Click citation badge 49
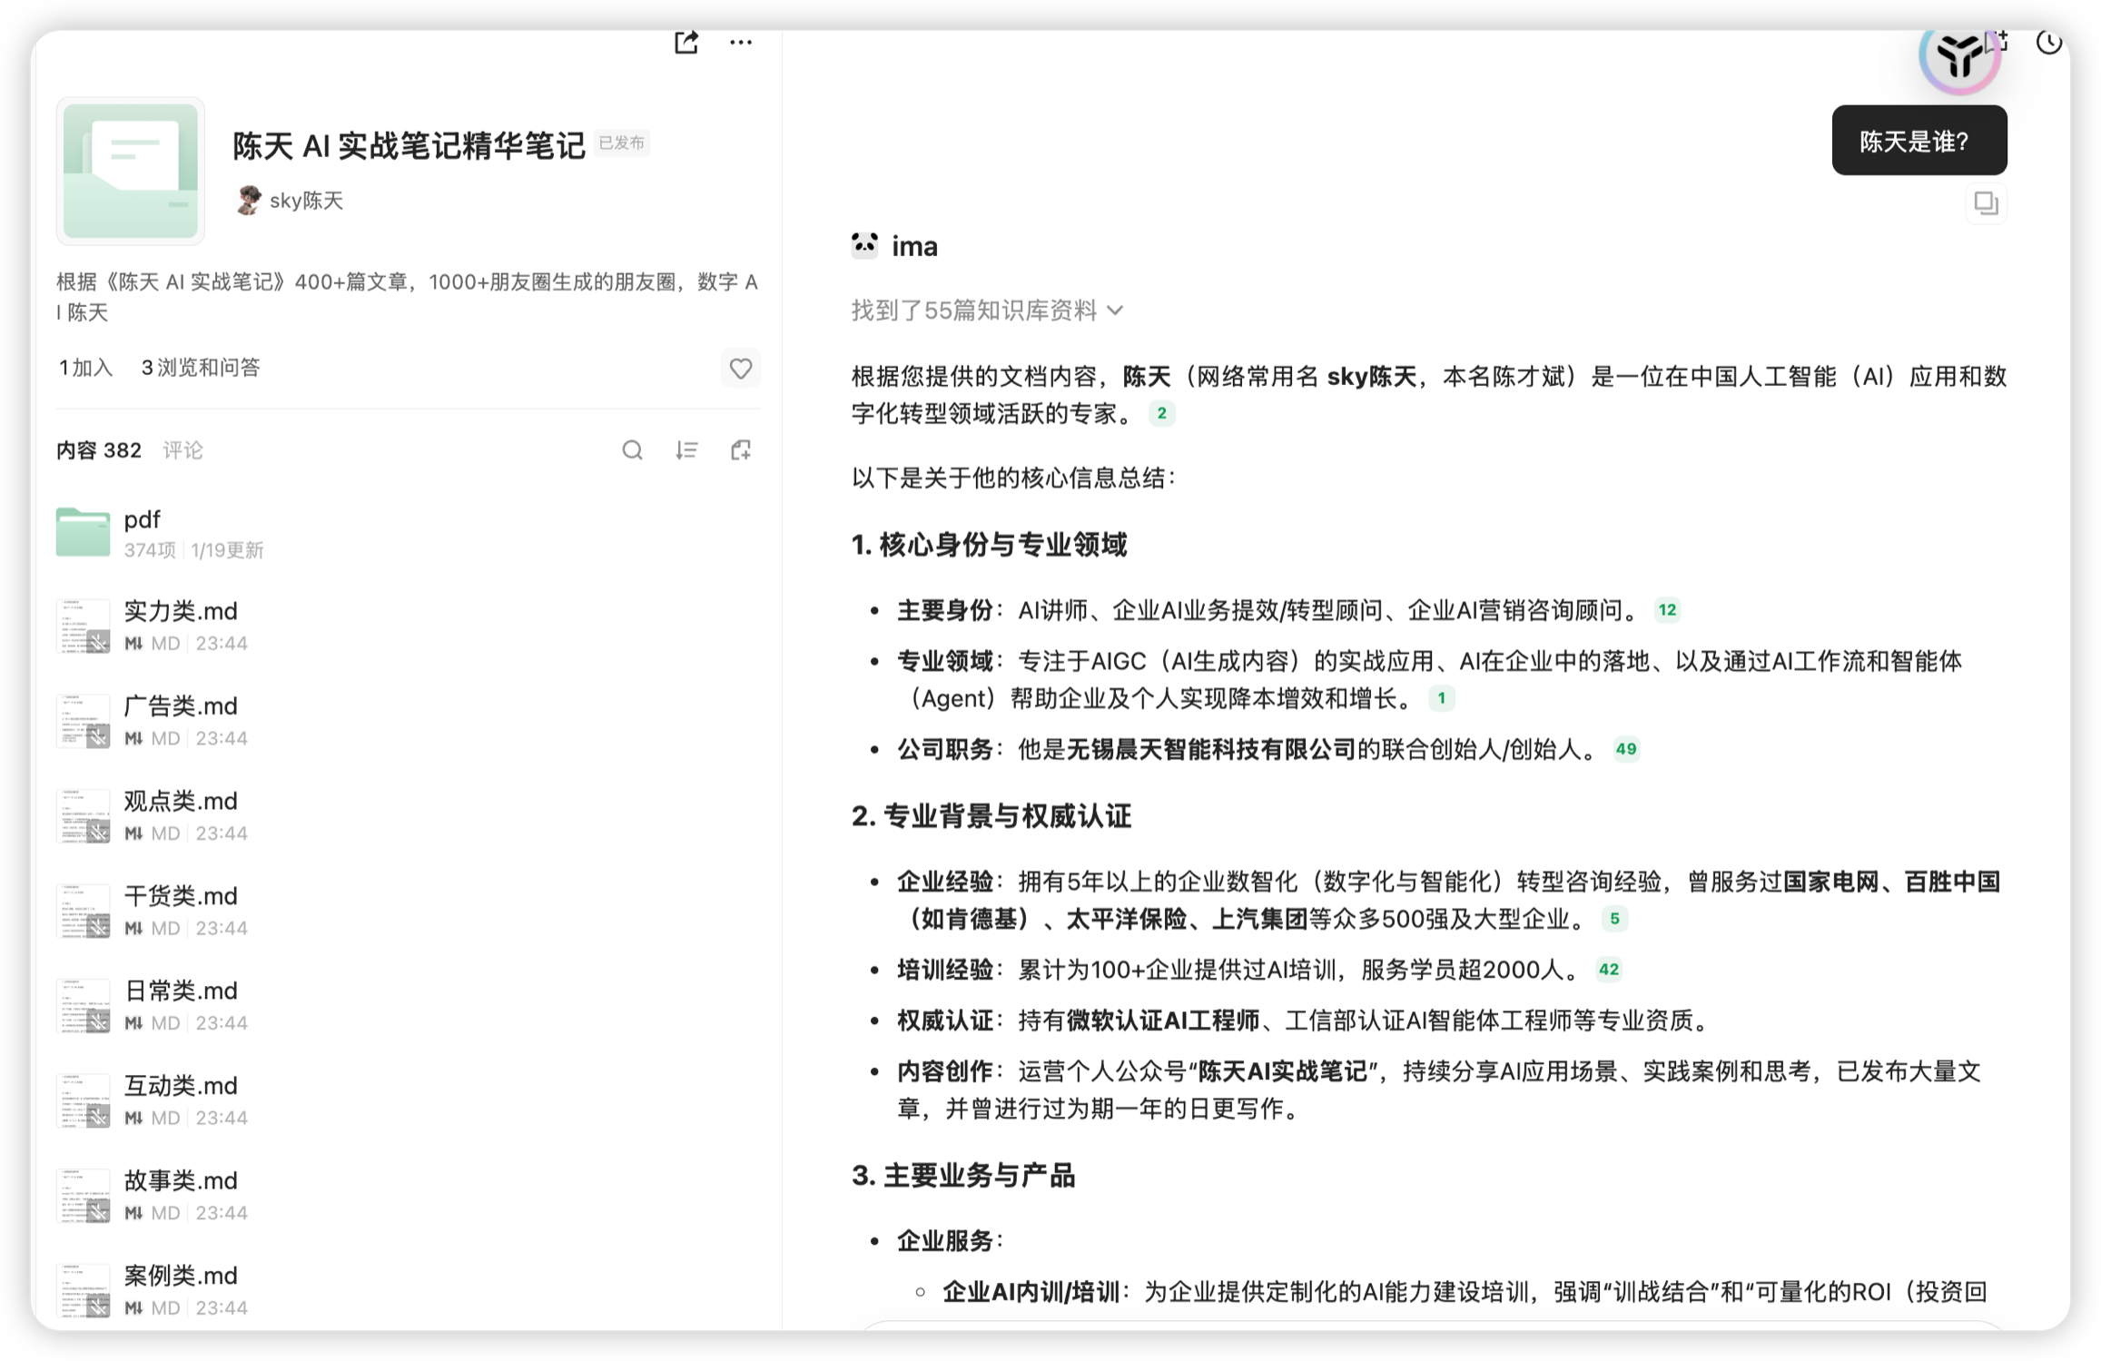 coord(1625,749)
